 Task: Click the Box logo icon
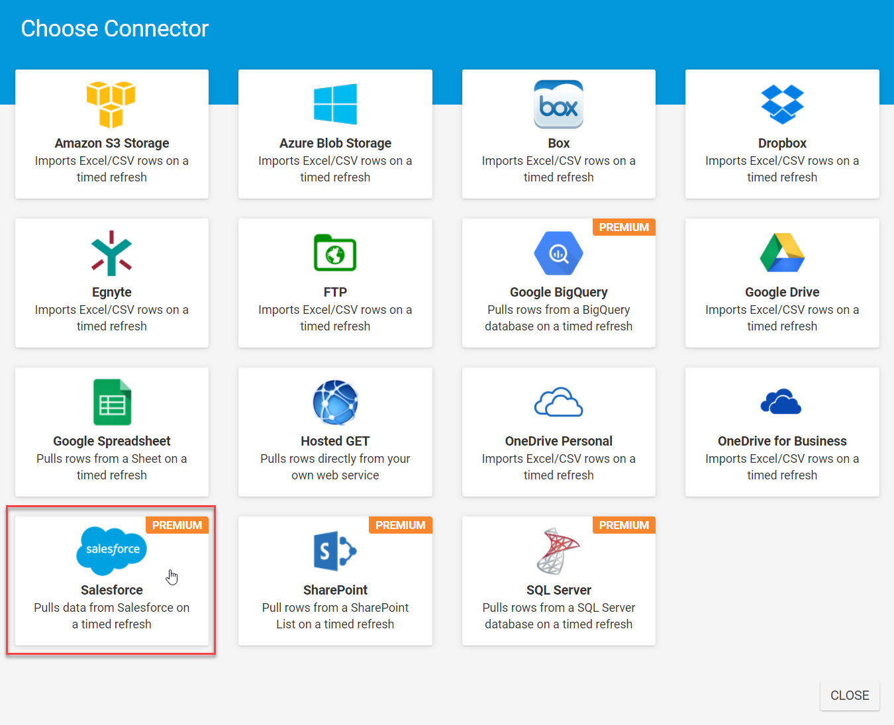(x=559, y=105)
